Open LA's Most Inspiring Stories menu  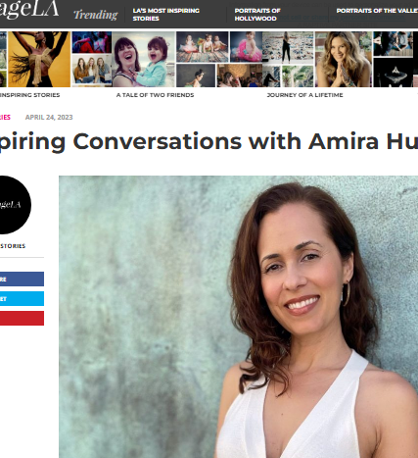click(x=165, y=15)
